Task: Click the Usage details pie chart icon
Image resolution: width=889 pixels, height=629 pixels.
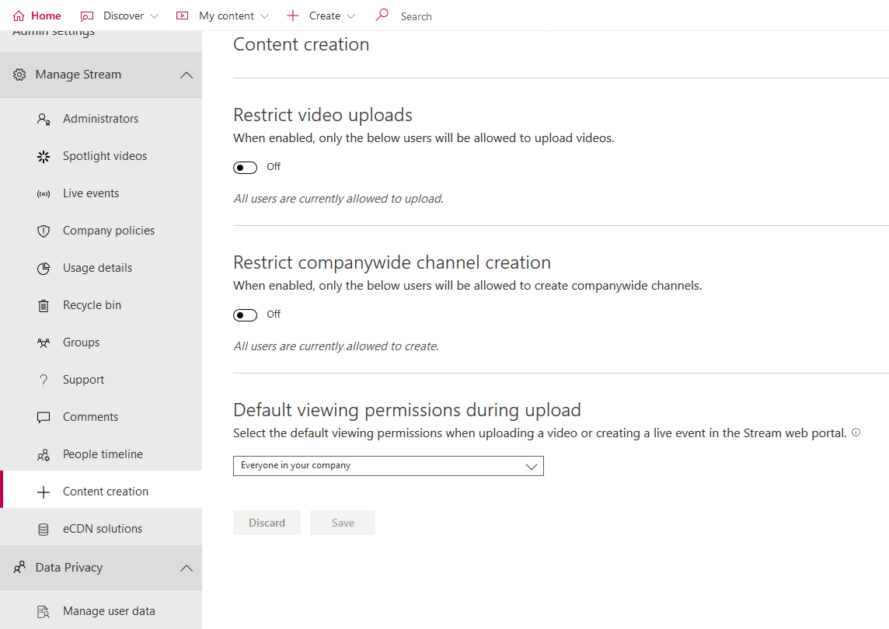Action: coord(44,268)
